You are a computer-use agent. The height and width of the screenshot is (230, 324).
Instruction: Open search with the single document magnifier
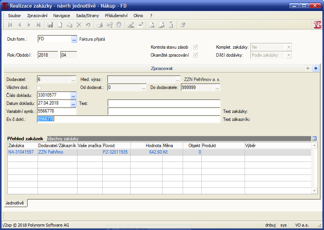coord(152,25)
